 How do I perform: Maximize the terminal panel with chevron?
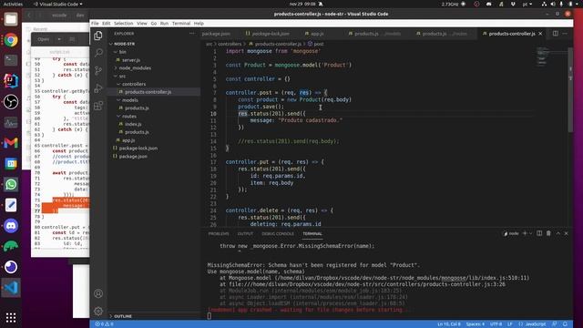click(557, 233)
